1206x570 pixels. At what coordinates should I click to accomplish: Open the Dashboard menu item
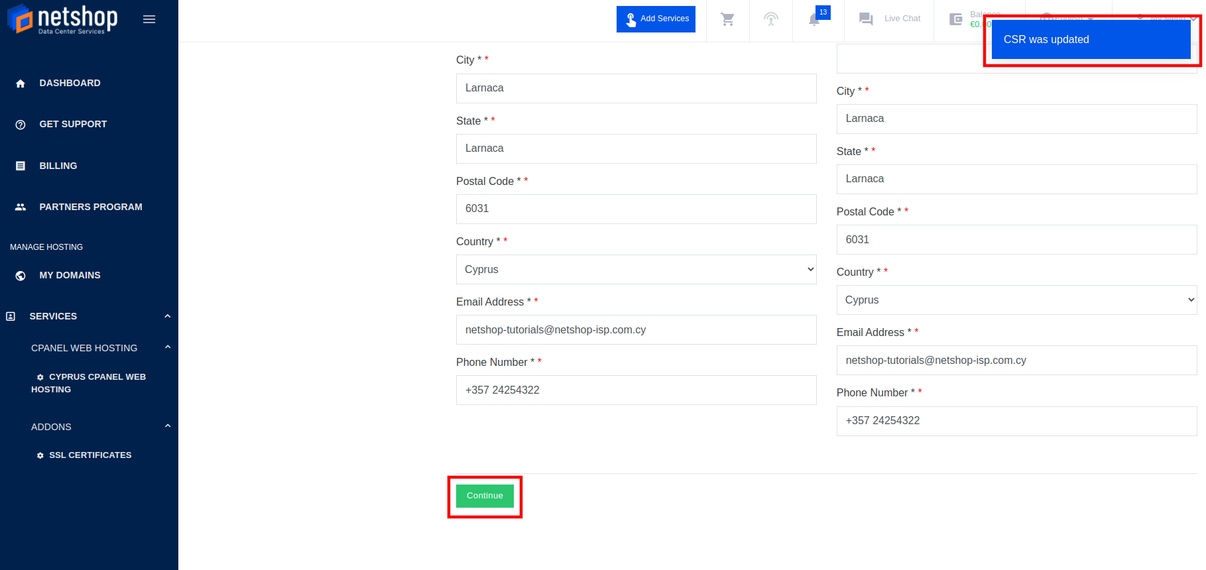[x=70, y=83]
